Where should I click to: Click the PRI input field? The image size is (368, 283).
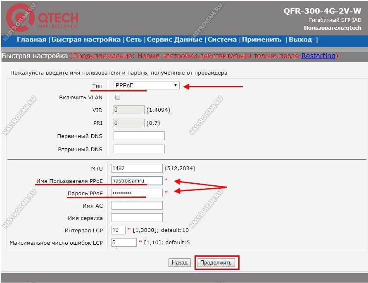[x=129, y=123]
